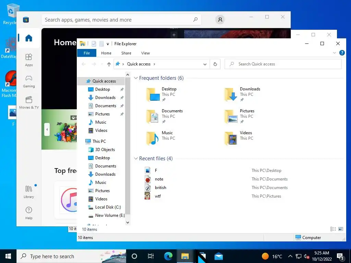Select Quick access in navigation pane
This screenshot has height=263, width=351.
(x=101, y=81)
